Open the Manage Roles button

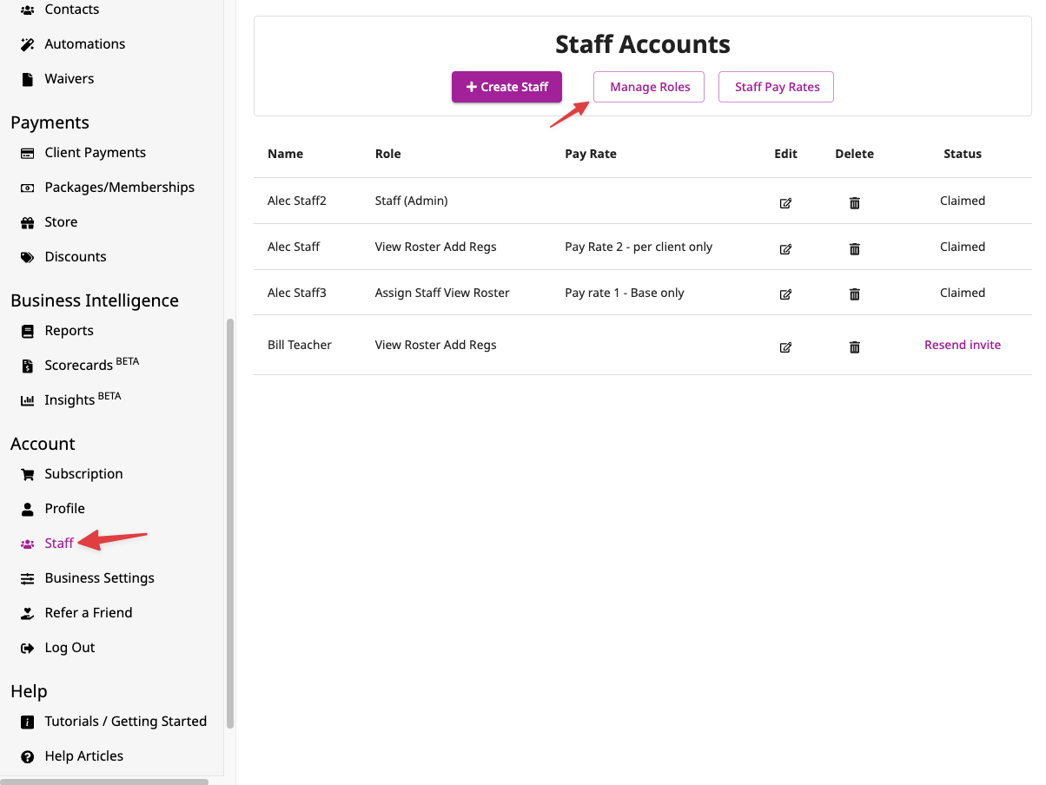(649, 87)
